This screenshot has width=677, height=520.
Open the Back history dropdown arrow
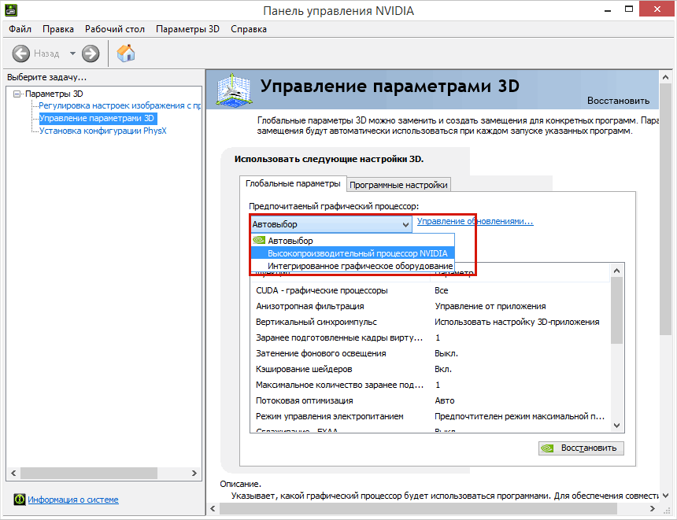[72, 53]
